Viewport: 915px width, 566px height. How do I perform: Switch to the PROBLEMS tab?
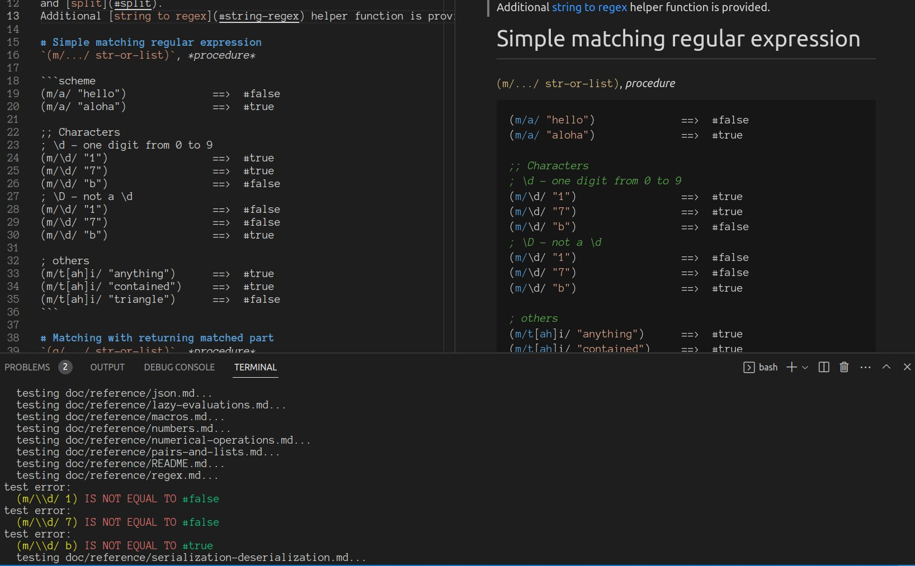(27, 367)
